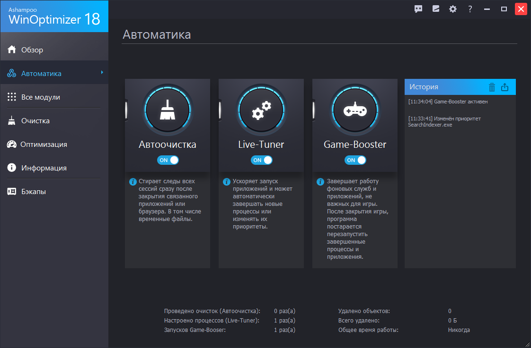Open the Очистка section in the sidebar
This screenshot has height=348, width=531.
[x=33, y=120]
